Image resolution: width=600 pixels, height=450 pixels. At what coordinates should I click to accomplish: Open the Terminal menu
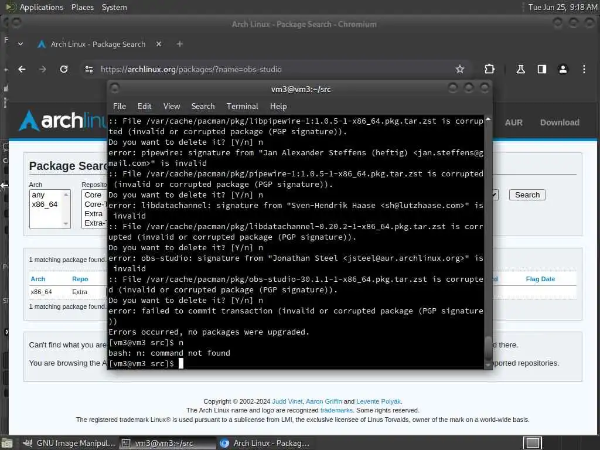coord(242,107)
